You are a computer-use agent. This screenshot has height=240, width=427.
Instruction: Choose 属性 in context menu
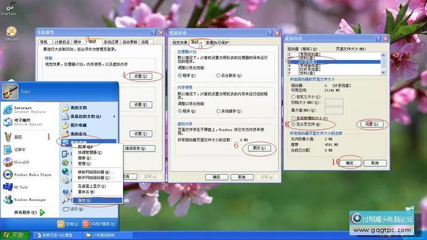(x=97, y=200)
